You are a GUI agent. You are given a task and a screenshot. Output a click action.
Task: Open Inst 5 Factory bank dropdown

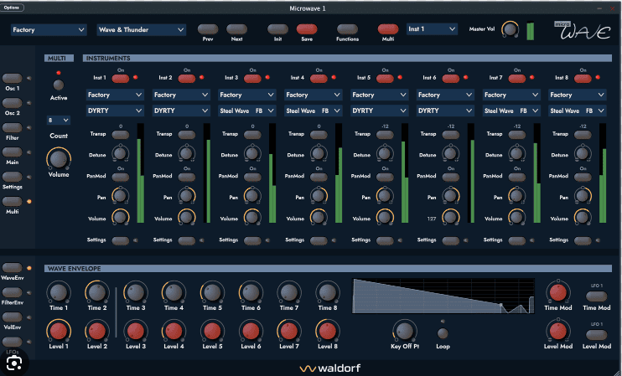click(379, 95)
